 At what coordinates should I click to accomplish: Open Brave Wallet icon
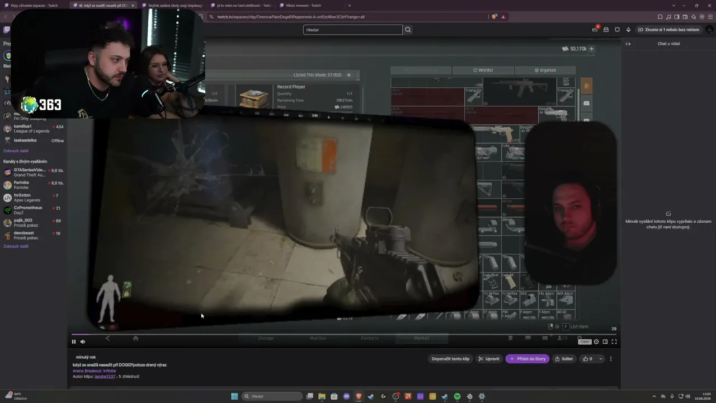coord(685,17)
